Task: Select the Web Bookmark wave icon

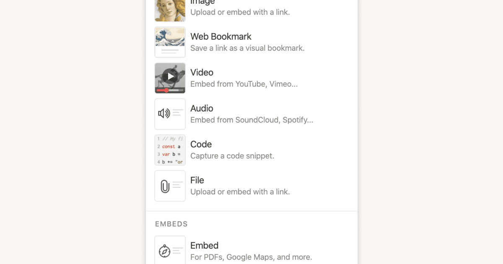Action: pos(170,37)
